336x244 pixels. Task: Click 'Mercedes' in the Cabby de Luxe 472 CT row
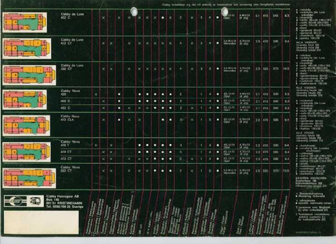[x=230, y=43]
